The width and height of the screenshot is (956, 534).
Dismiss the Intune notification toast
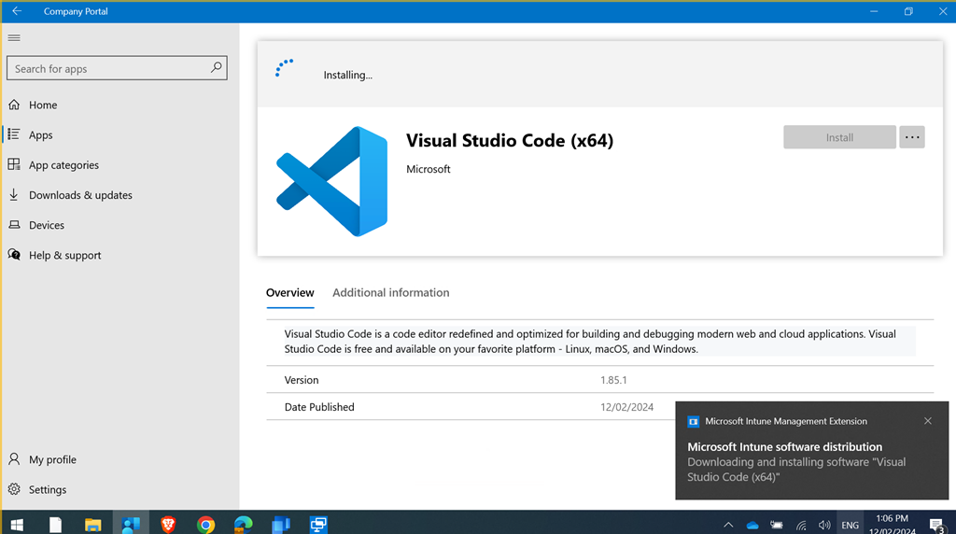(x=927, y=421)
